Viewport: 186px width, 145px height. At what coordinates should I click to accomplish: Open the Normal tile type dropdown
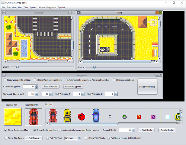[x=73, y=138]
